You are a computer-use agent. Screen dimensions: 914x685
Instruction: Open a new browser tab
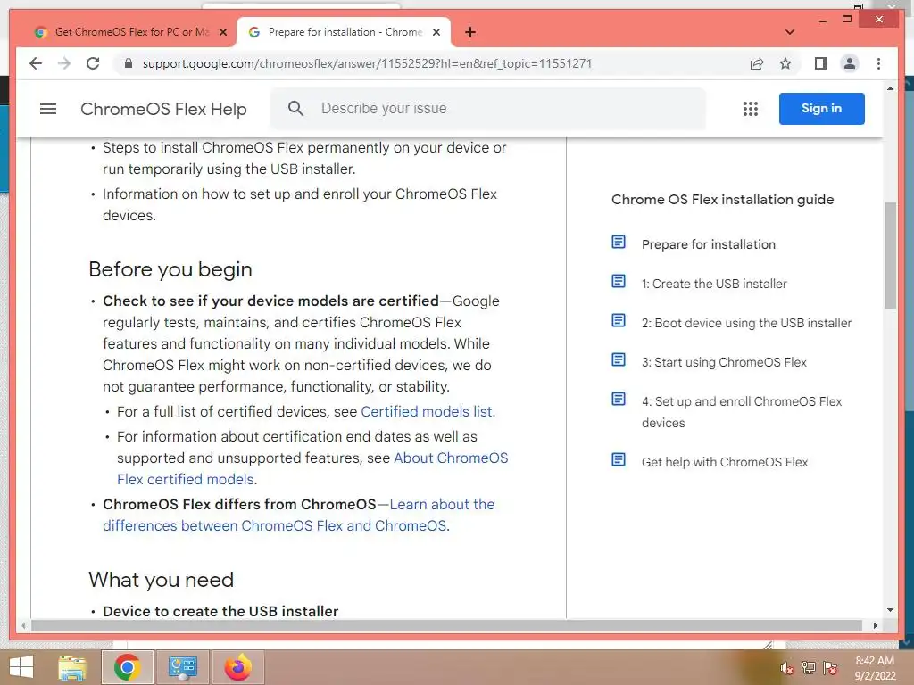tap(470, 32)
